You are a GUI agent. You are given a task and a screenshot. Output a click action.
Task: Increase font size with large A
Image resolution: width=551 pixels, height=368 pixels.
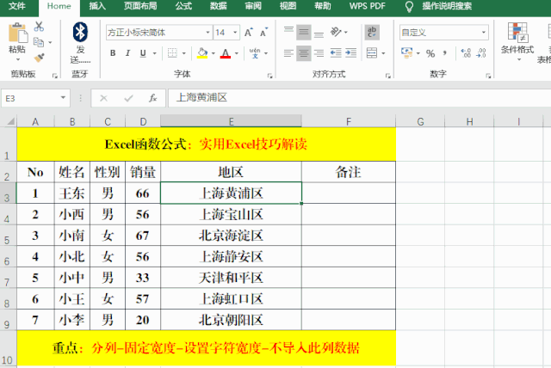coord(248,33)
